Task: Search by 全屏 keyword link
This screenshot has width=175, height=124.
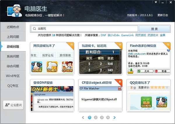Action: tap(162, 35)
